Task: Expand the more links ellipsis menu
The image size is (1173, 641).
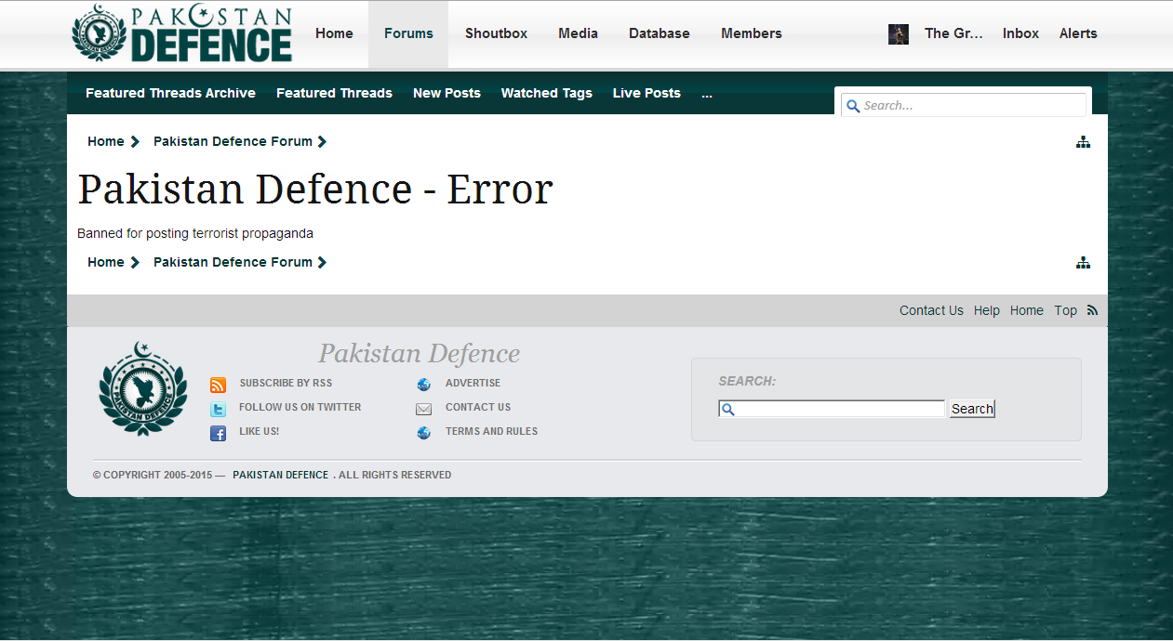Action: [x=707, y=93]
